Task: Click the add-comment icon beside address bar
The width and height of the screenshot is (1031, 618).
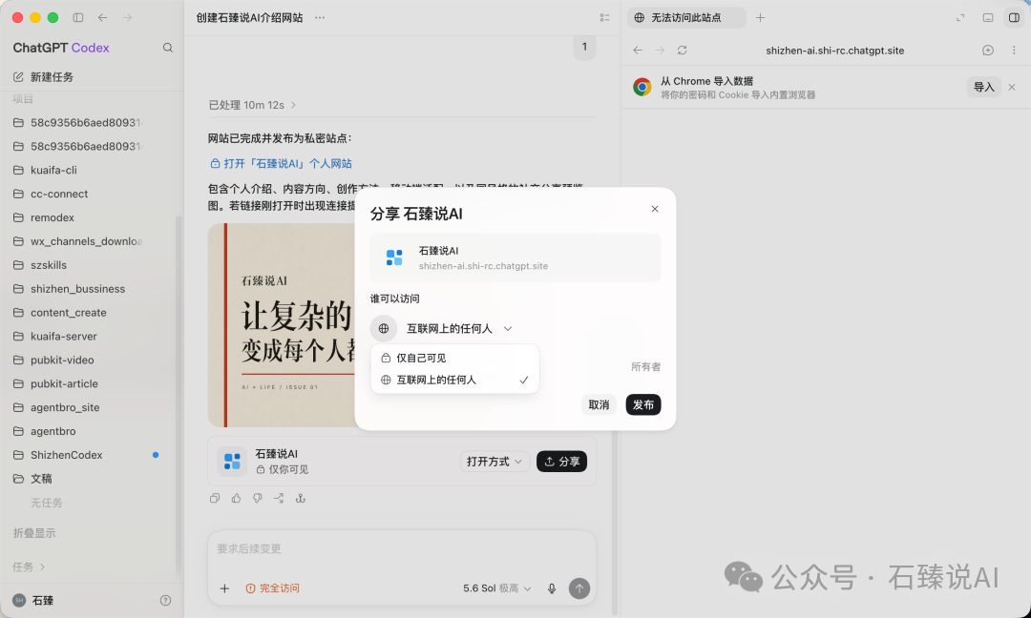Action: (988, 50)
